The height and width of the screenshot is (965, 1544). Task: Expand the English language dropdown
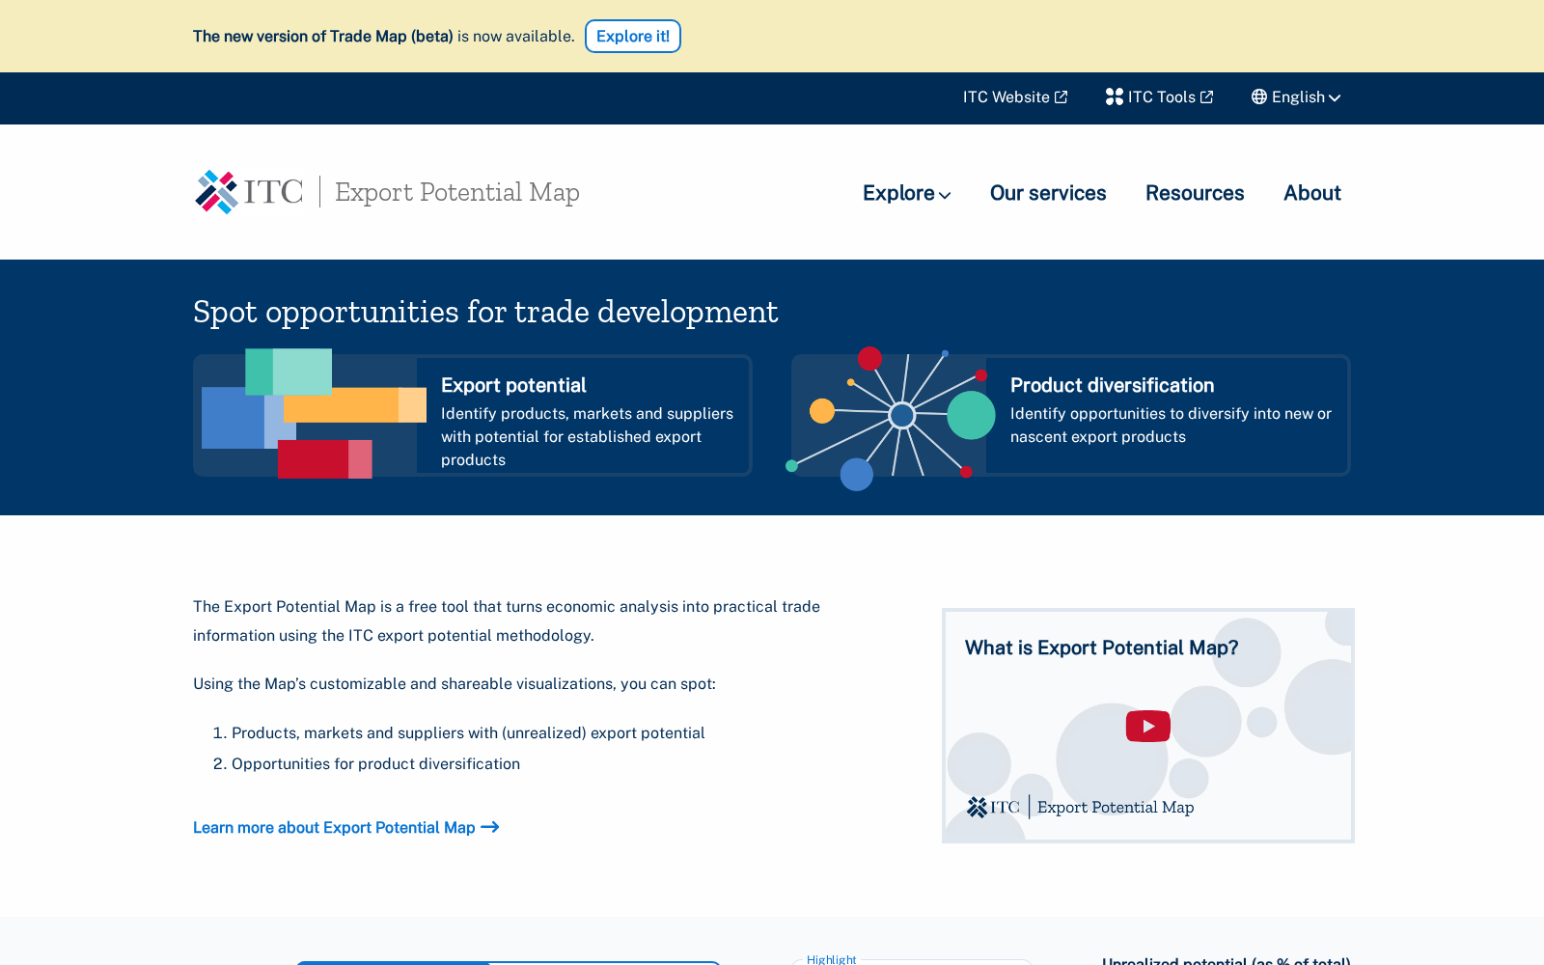1296,97
